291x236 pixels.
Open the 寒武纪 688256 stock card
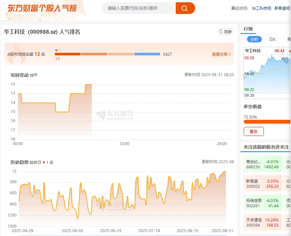click(263, 164)
